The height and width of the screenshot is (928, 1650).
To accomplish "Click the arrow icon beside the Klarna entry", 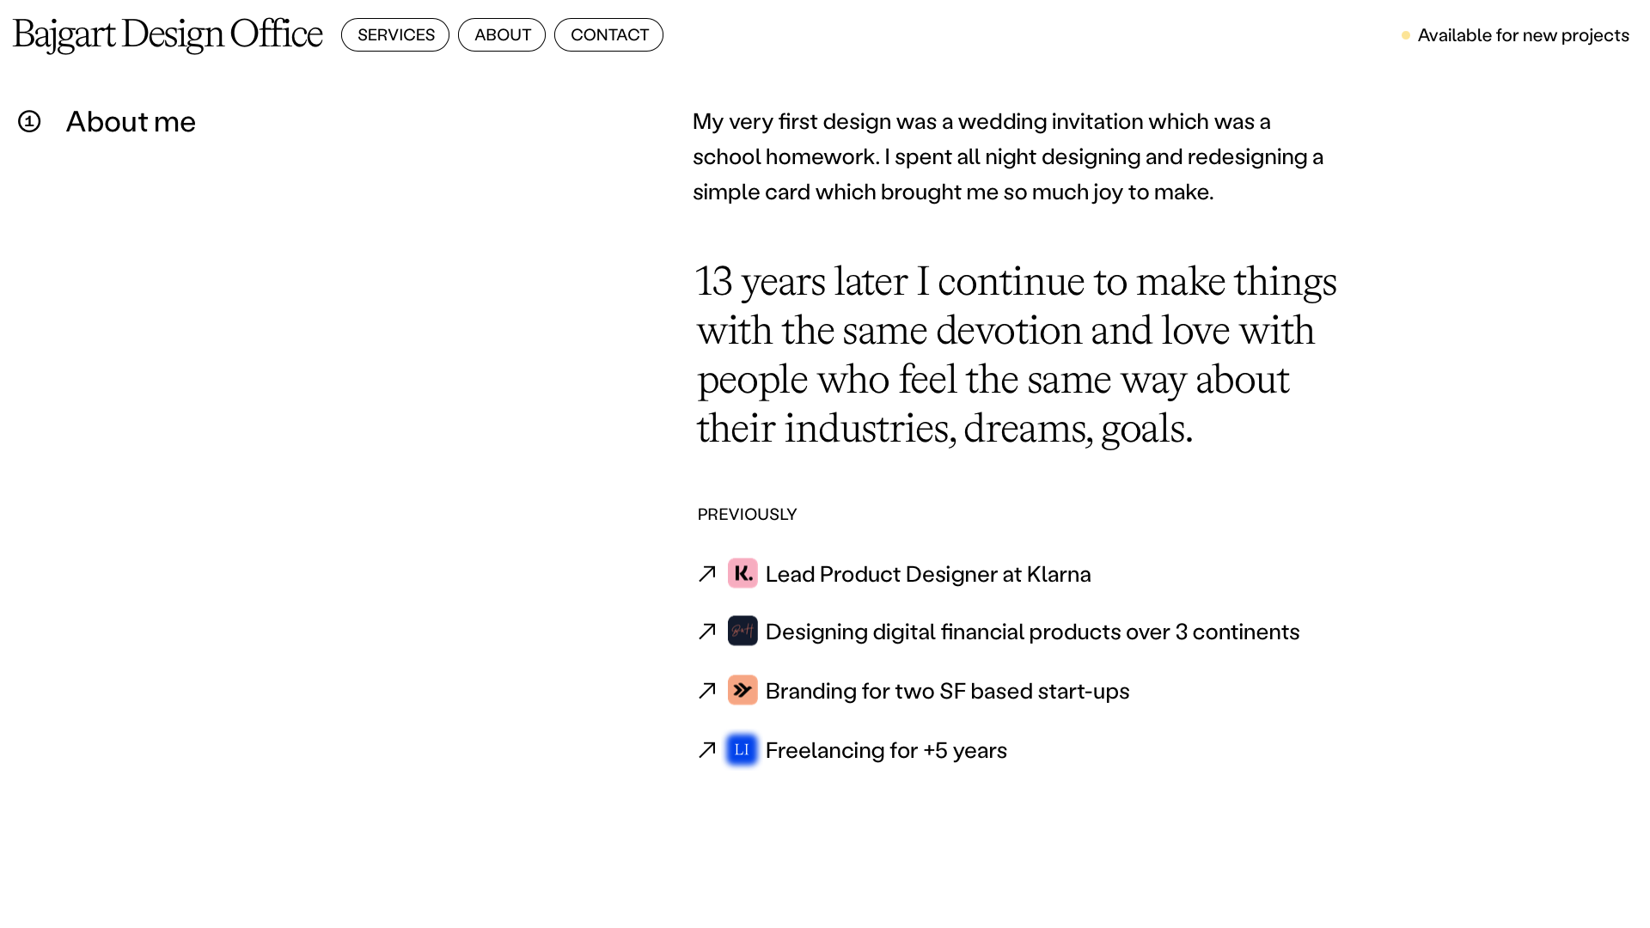I will point(707,574).
